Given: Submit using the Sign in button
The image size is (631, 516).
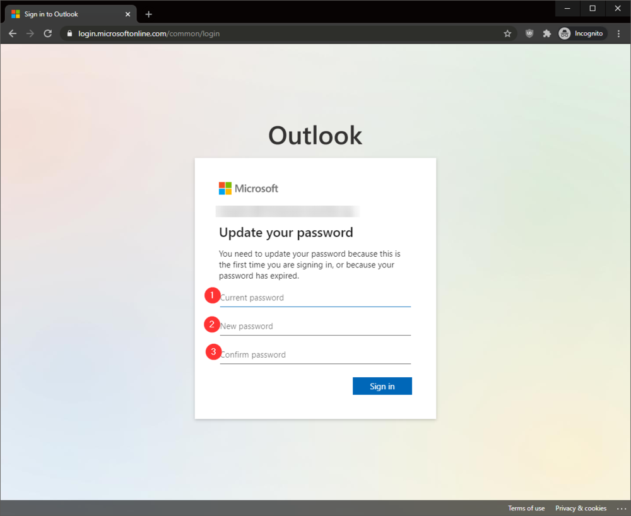Looking at the screenshot, I should tap(382, 386).
